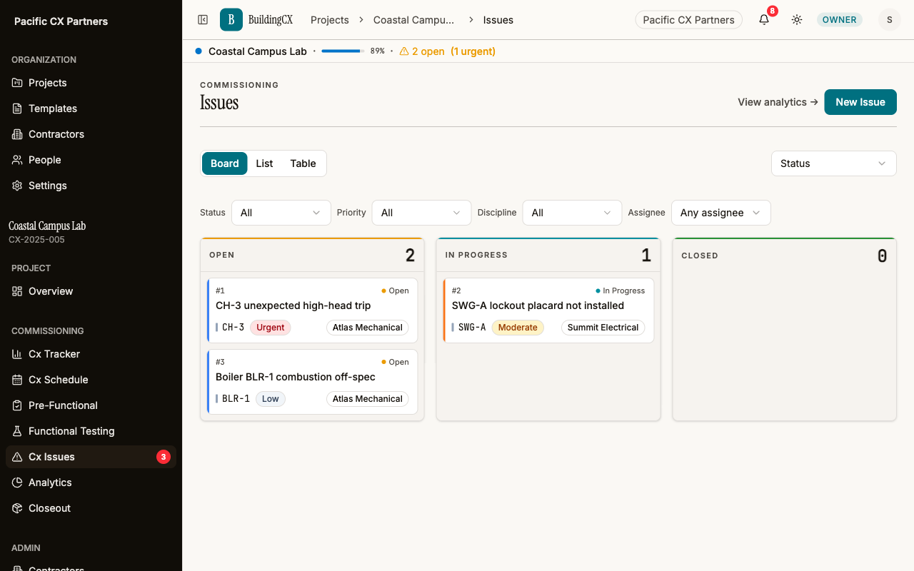The width and height of the screenshot is (914, 571).
Task: Click the BLR-1 equipment code
Action: 236,399
